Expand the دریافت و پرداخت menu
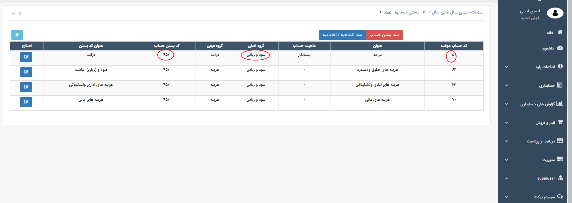 tap(541, 141)
